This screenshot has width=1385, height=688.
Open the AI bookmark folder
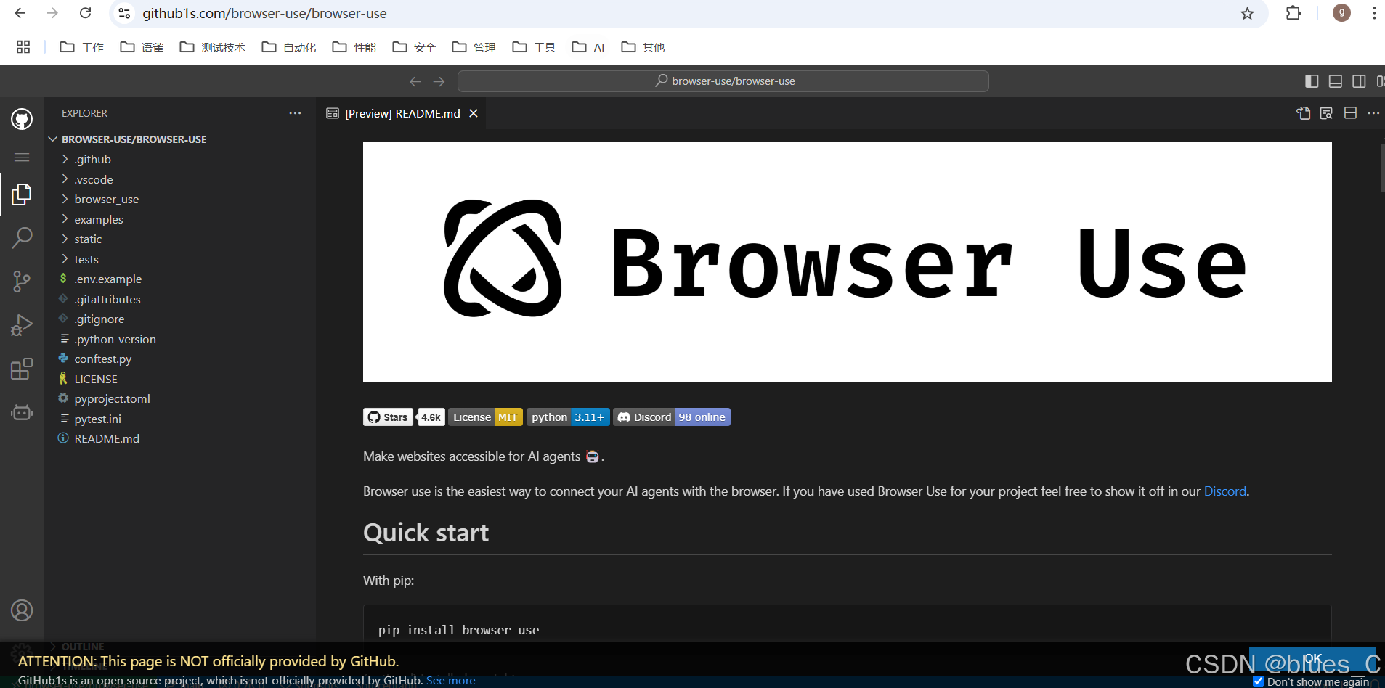pos(588,47)
